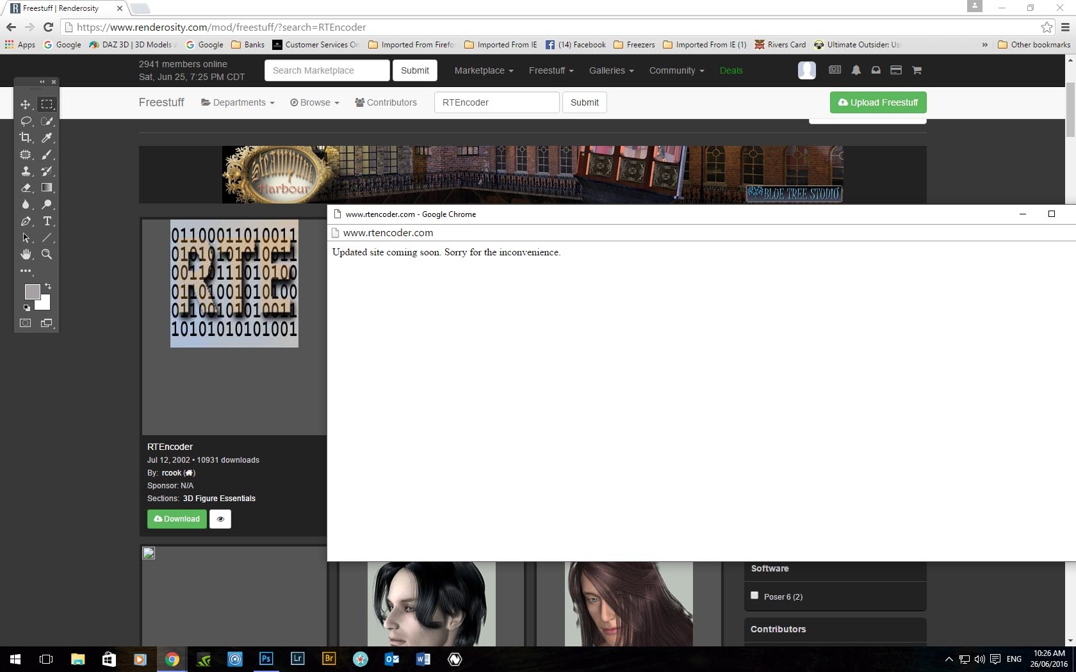Open Photoshop from the taskbar
Viewport: 1076px width, 672px height.
pyautogui.click(x=266, y=659)
